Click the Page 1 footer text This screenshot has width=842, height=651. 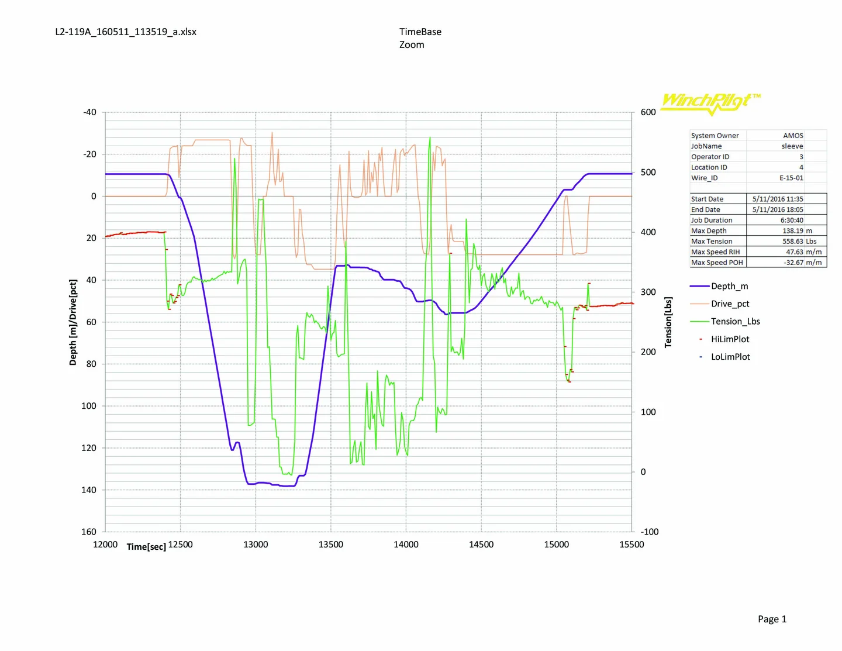(x=772, y=619)
